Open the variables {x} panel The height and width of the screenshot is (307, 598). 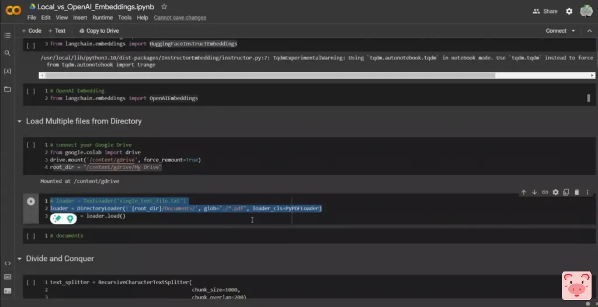click(7, 71)
